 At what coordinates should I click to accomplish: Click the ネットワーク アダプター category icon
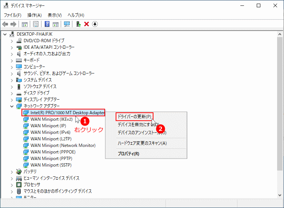(19, 106)
